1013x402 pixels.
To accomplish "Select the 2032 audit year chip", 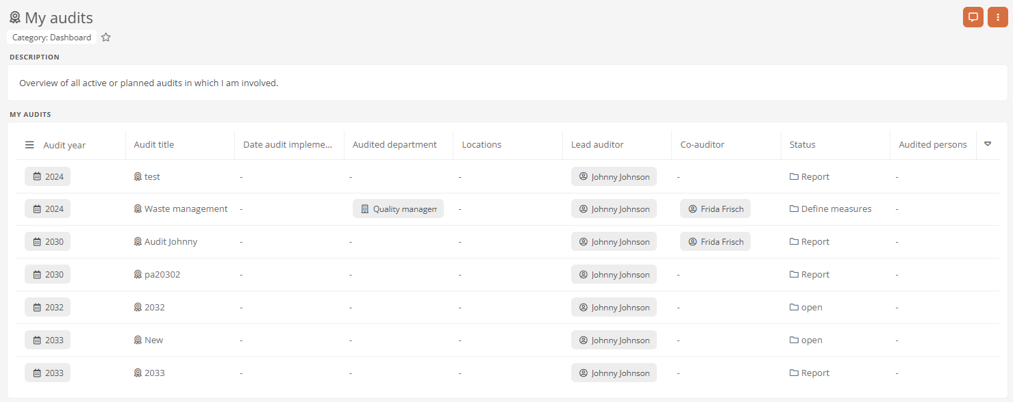I will (47, 308).
